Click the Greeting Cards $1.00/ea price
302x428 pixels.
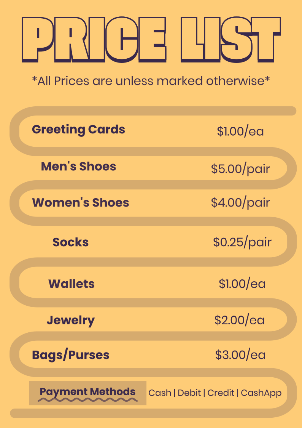pyautogui.click(x=240, y=131)
